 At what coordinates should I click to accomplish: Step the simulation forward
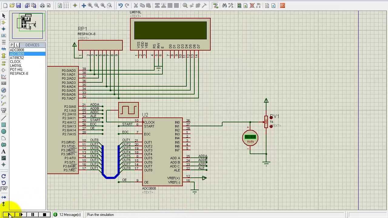[x=21, y=215]
